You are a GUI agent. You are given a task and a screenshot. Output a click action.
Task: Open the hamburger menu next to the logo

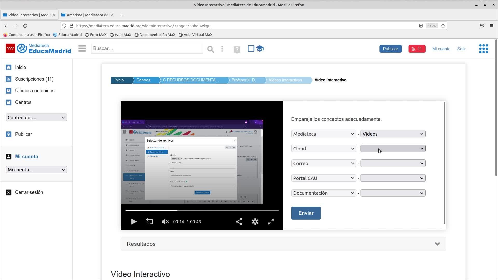point(82,48)
